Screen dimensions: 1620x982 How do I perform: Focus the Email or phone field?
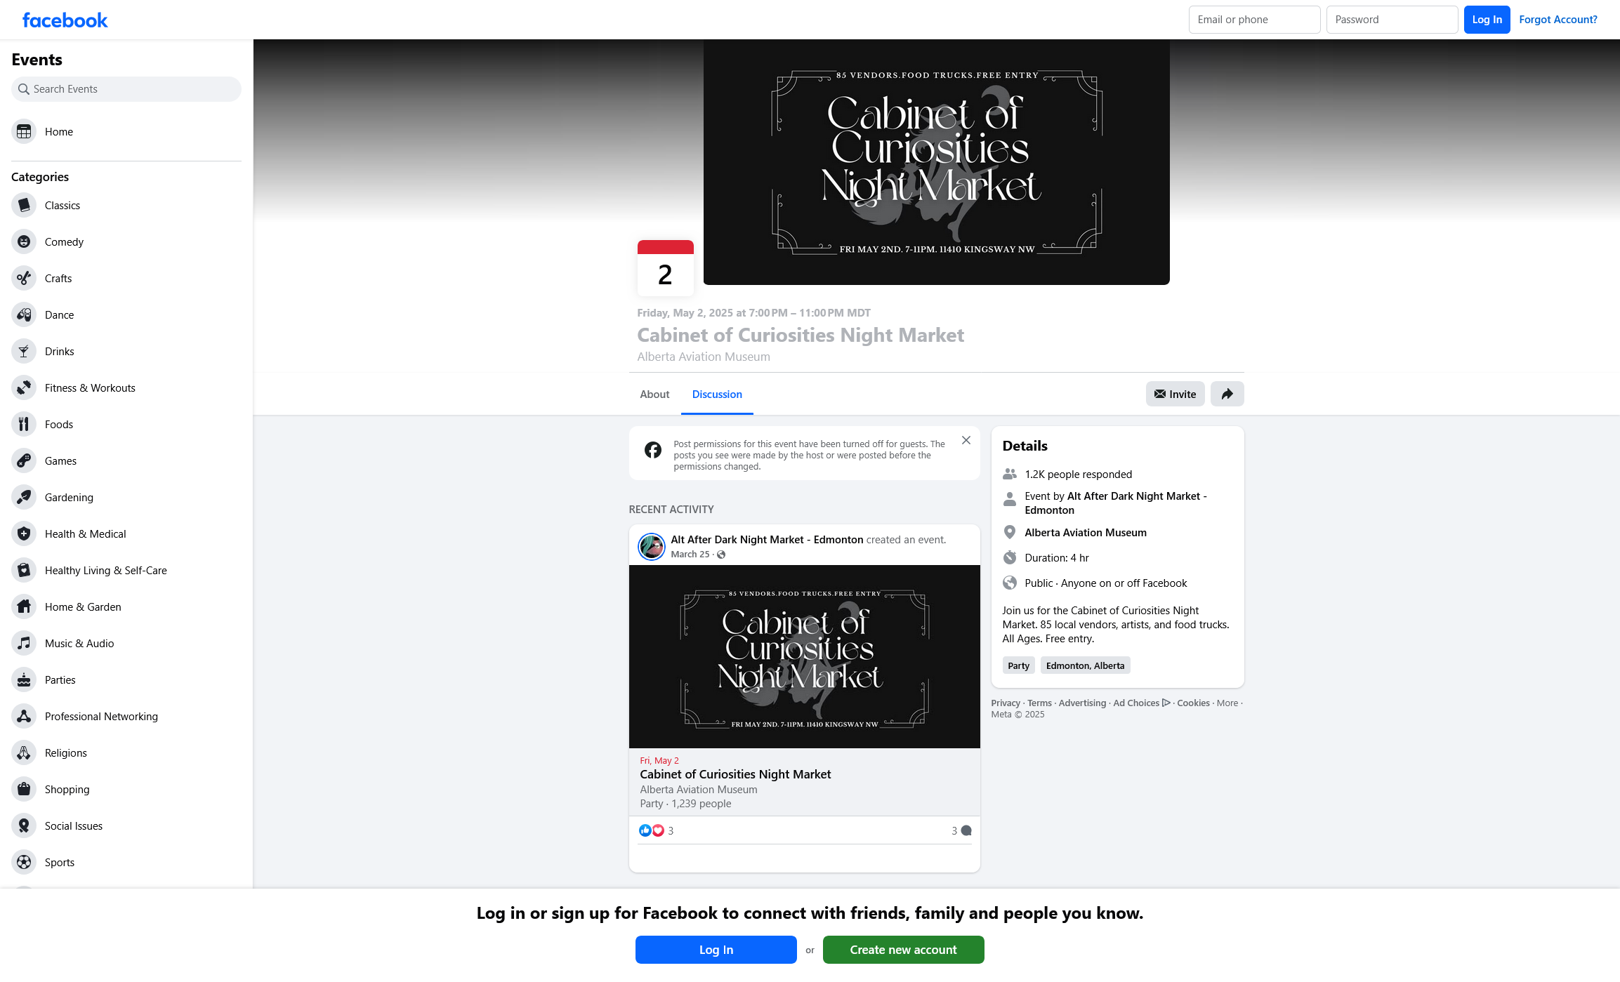(x=1254, y=20)
